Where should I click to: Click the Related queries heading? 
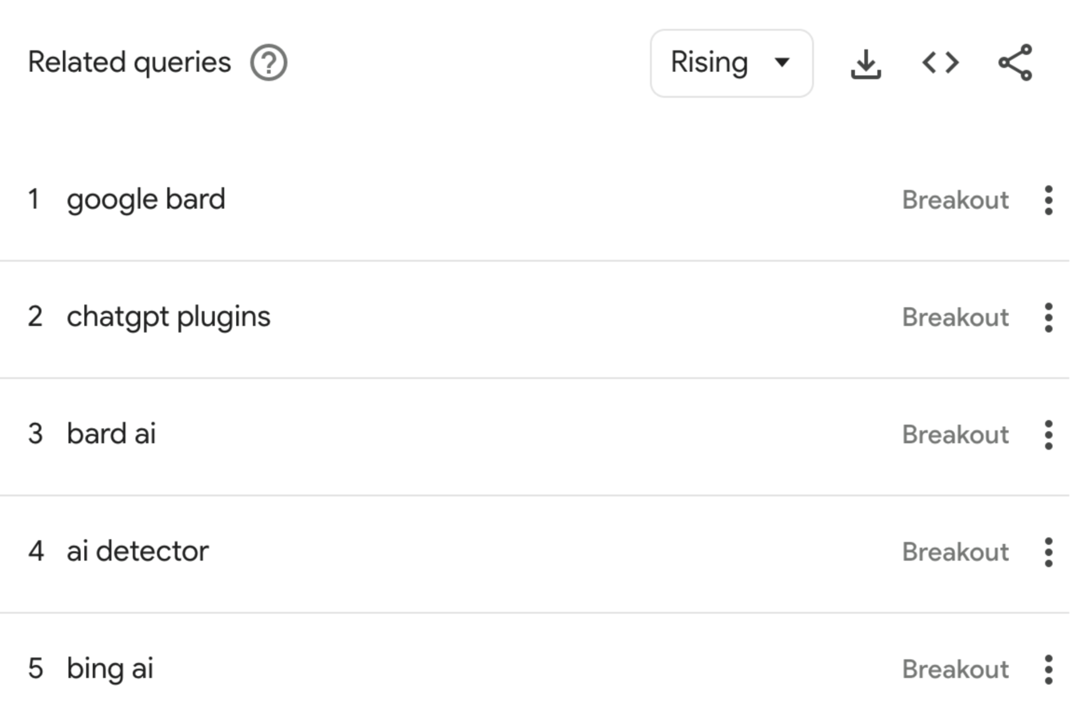pos(129,62)
